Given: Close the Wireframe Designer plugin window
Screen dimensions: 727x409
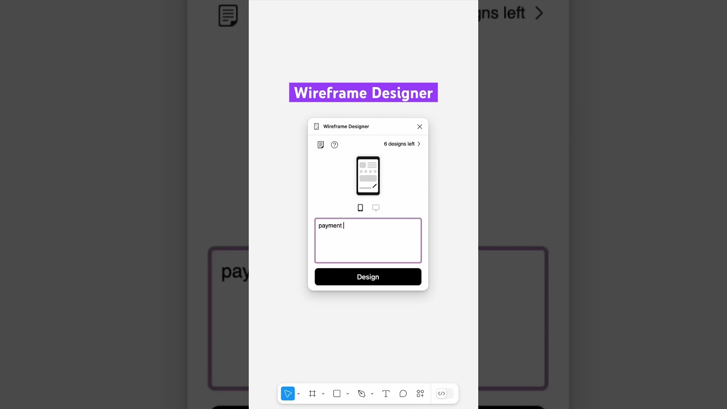Looking at the screenshot, I should tap(420, 127).
